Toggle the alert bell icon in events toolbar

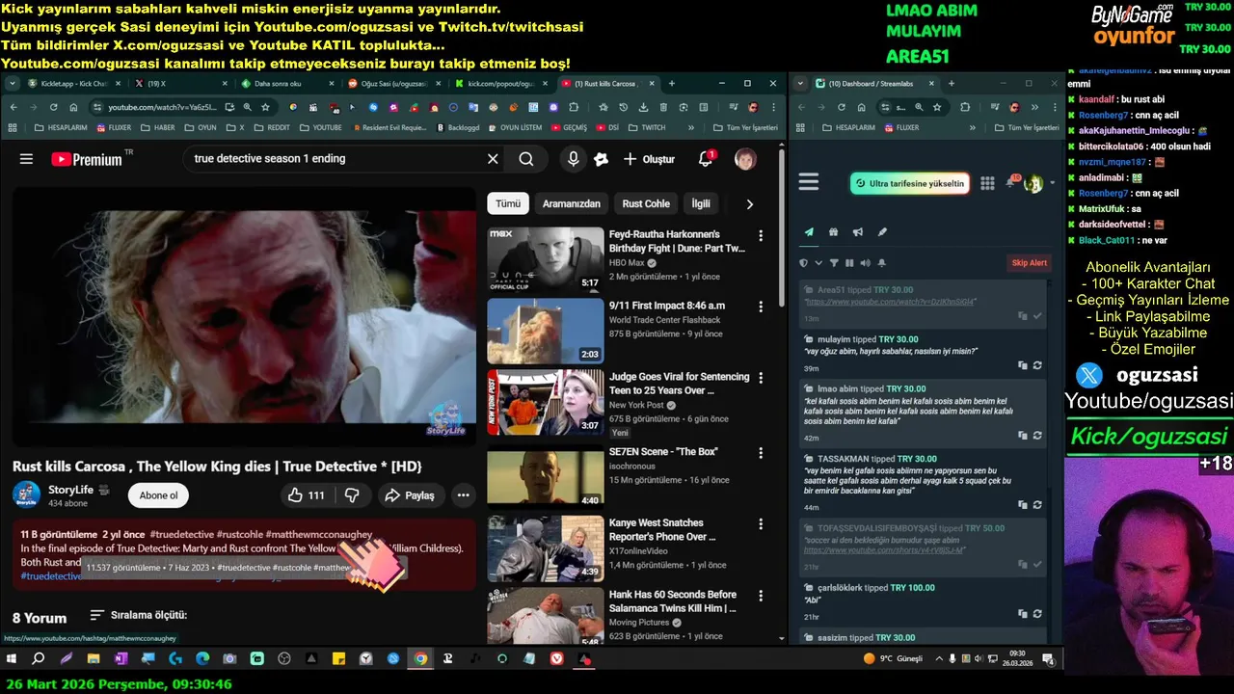pyautogui.click(x=881, y=263)
